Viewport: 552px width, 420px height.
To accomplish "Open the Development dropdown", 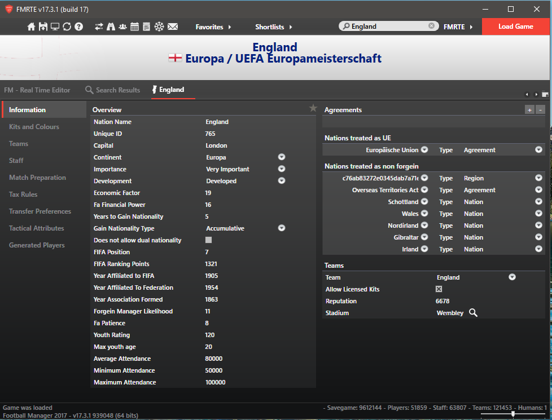I will click(x=282, y=180).
